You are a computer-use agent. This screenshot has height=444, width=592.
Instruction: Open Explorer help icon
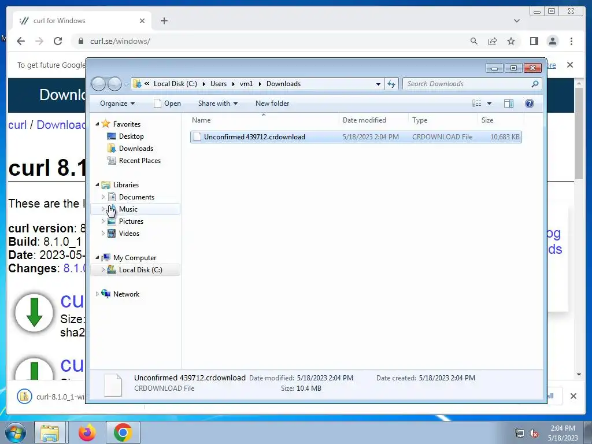530,103
